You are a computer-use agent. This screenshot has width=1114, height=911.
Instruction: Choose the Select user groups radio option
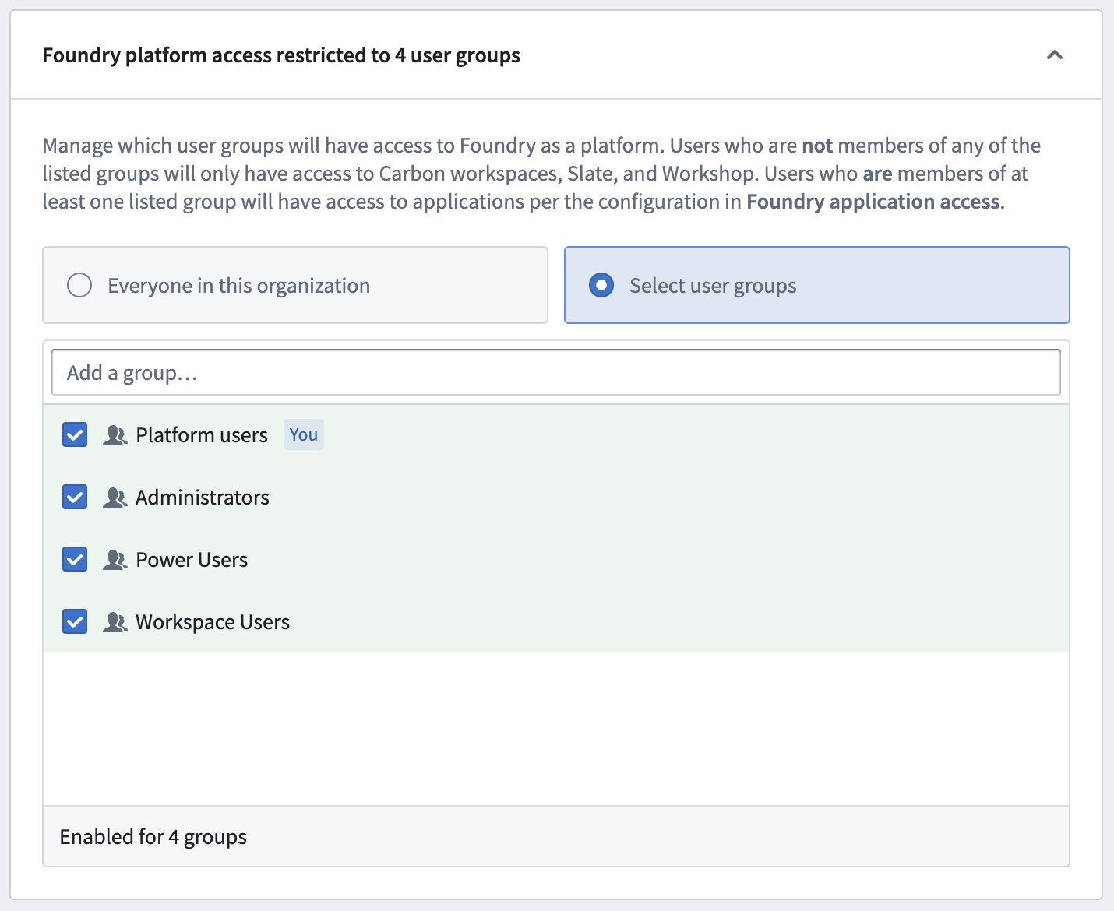point(601,286)
